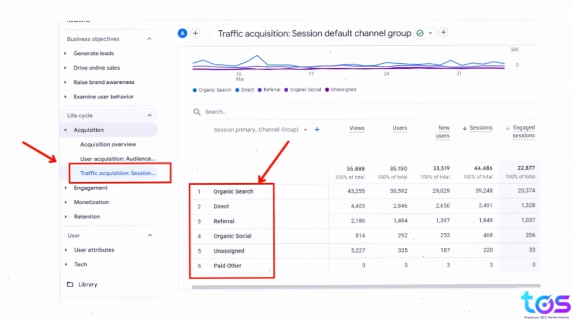Collapse the Life cycle section chevron
This screenshot has height=324, width=572.
149,115
